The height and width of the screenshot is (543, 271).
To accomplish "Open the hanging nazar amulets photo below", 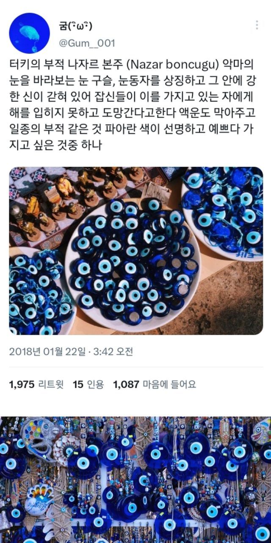I will point(135,480).
